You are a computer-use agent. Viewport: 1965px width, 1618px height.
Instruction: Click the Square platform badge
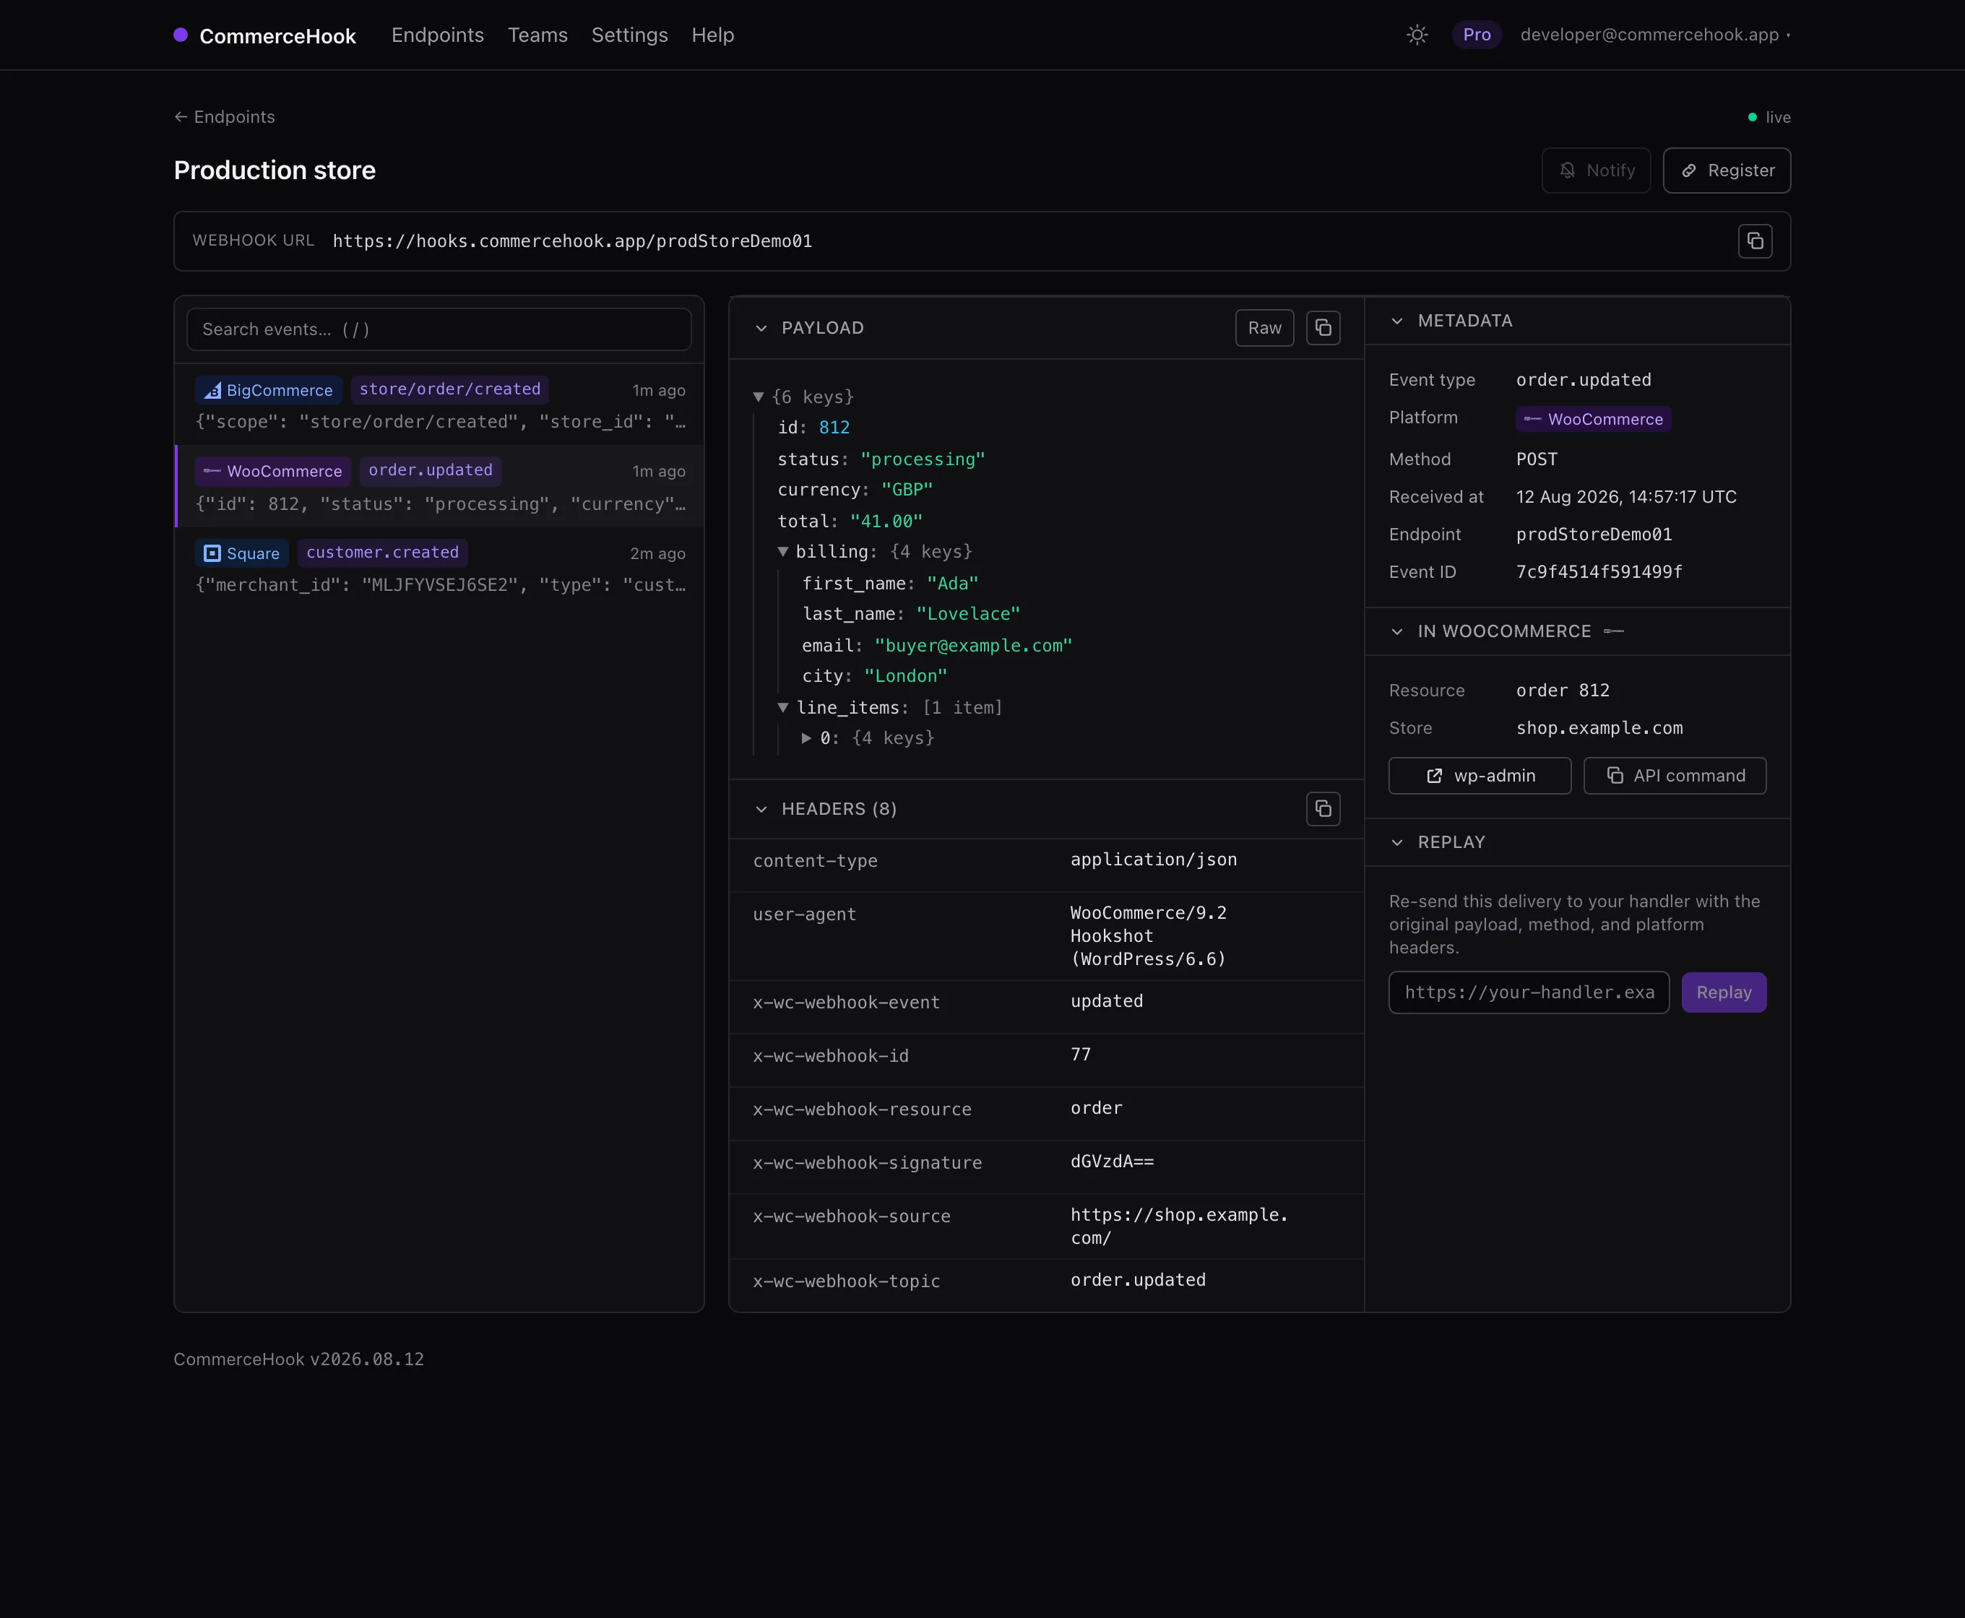[241, 553]
